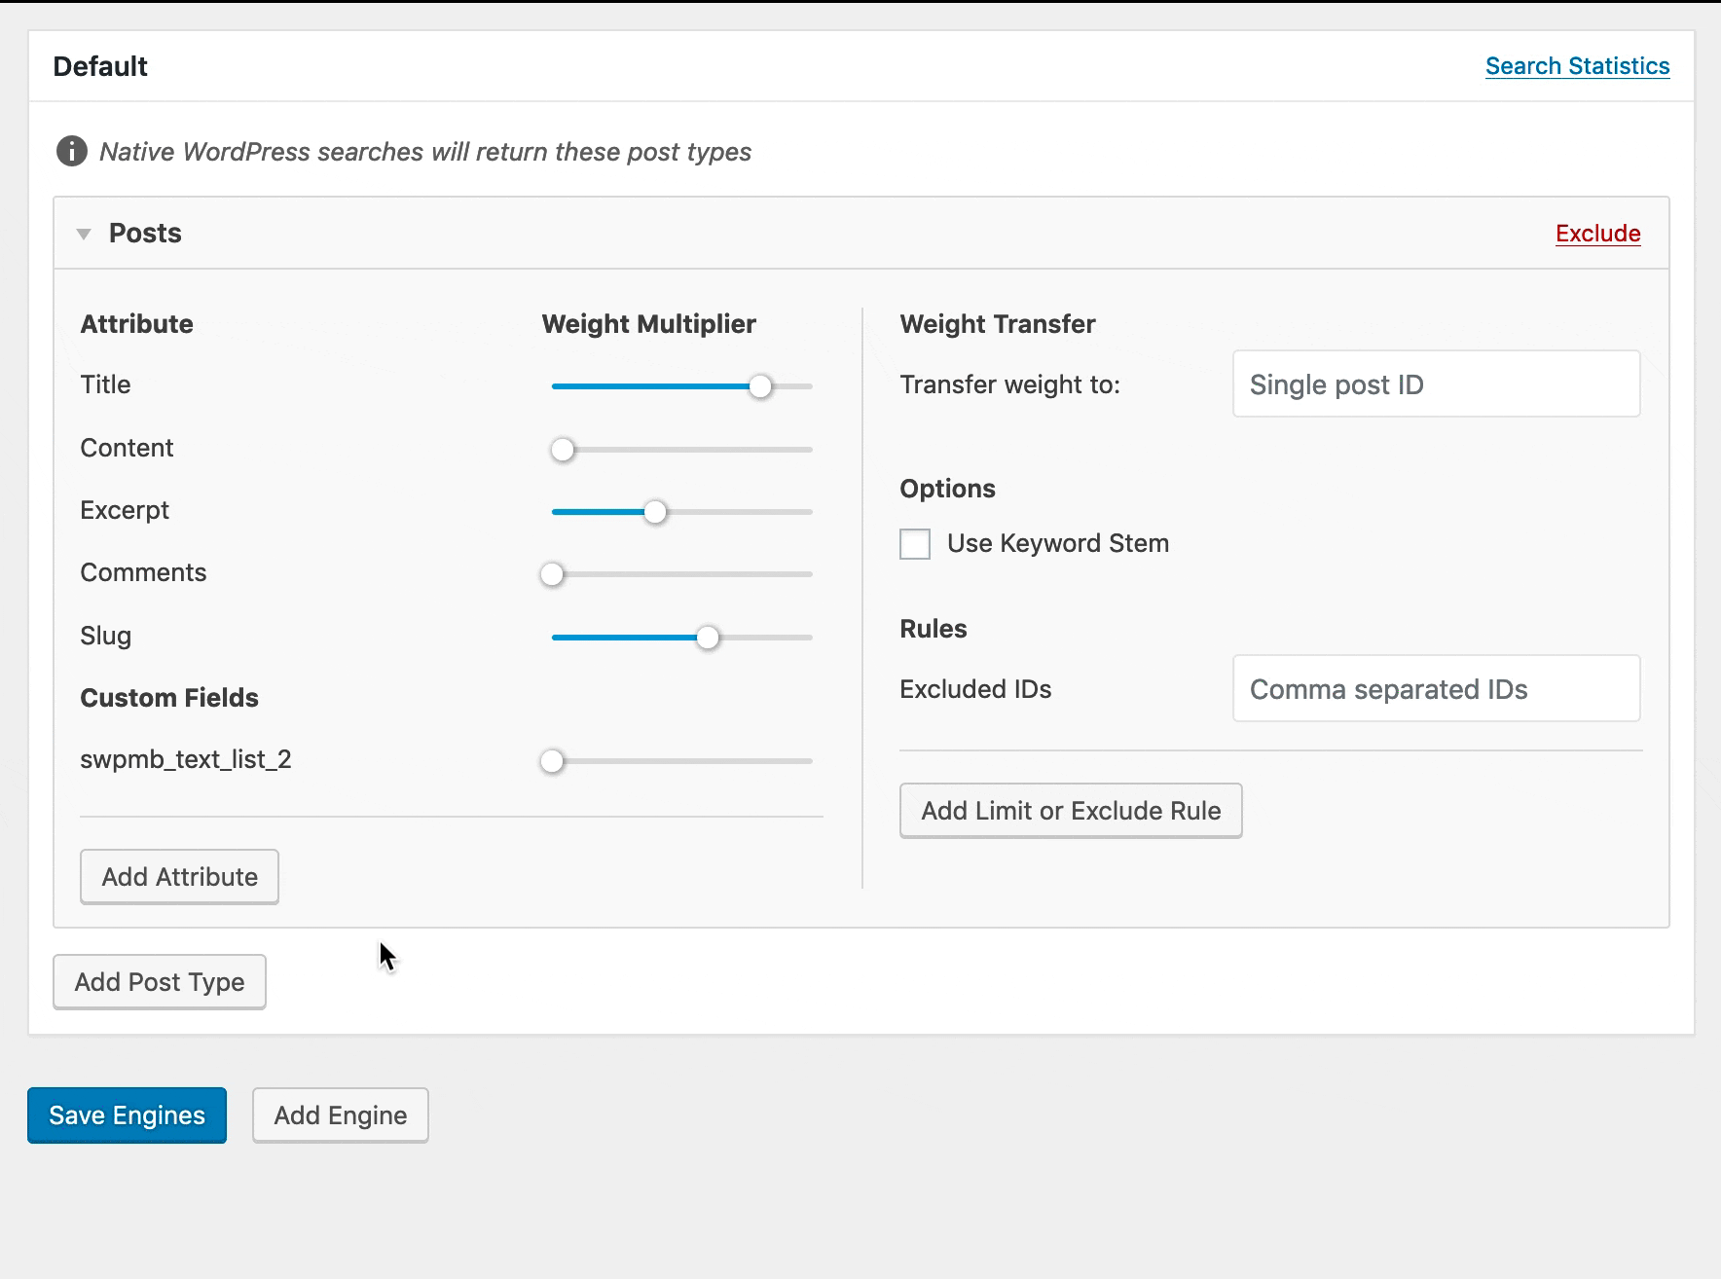Image resolution: width=1721 pixels, height=1279 pixels.
Task: Click the Comments weight slider handle
Action: (x=552, y=574)
